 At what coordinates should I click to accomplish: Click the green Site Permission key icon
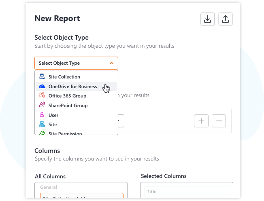42,133
